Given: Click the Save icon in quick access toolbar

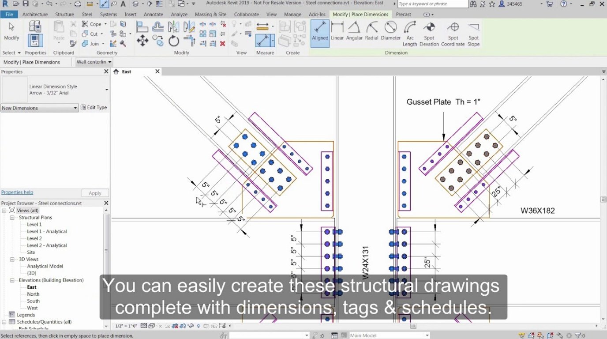Looking at the screenshot, I should 25,4.
